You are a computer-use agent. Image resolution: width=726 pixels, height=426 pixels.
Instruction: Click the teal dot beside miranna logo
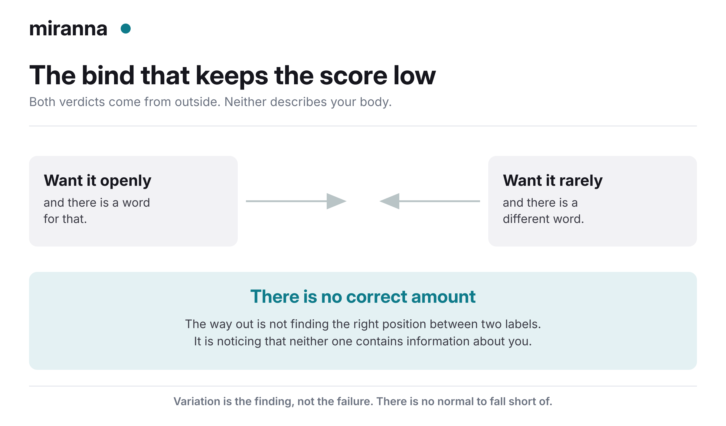(x=126, y=29)
